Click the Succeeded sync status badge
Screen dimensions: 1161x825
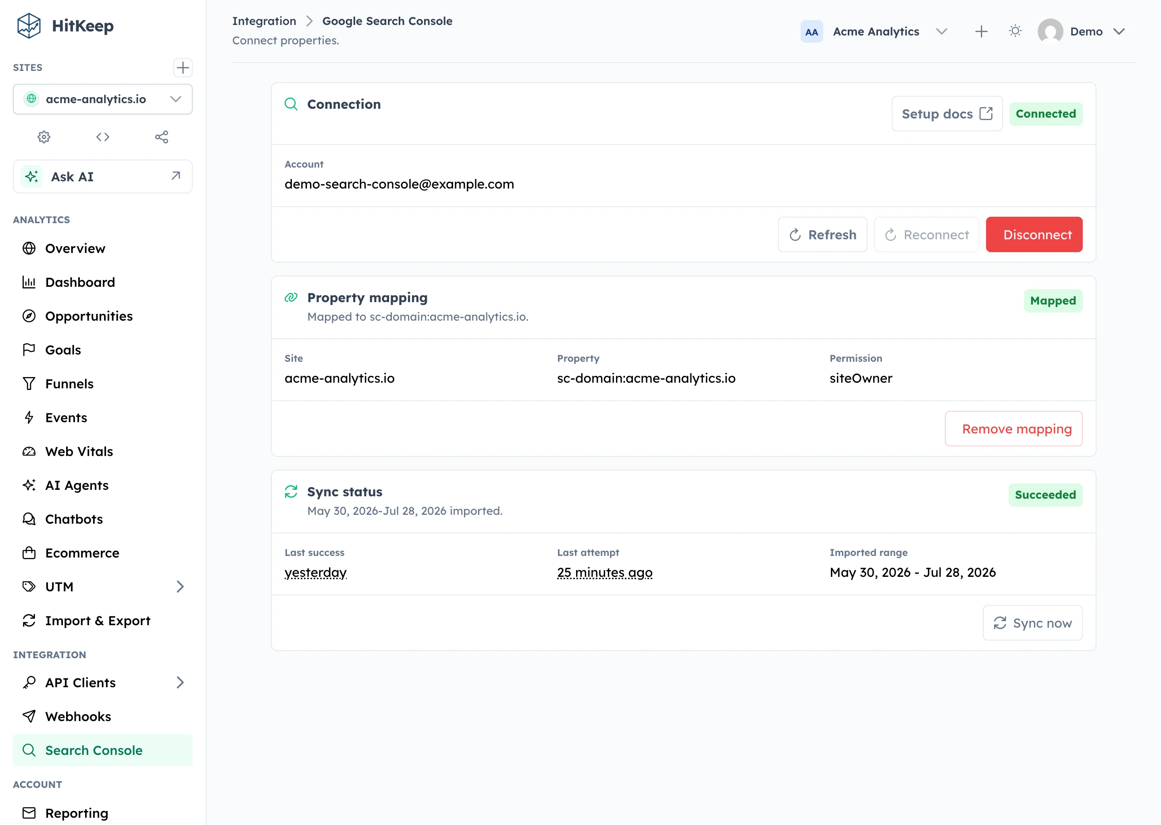pos(1045,495)
